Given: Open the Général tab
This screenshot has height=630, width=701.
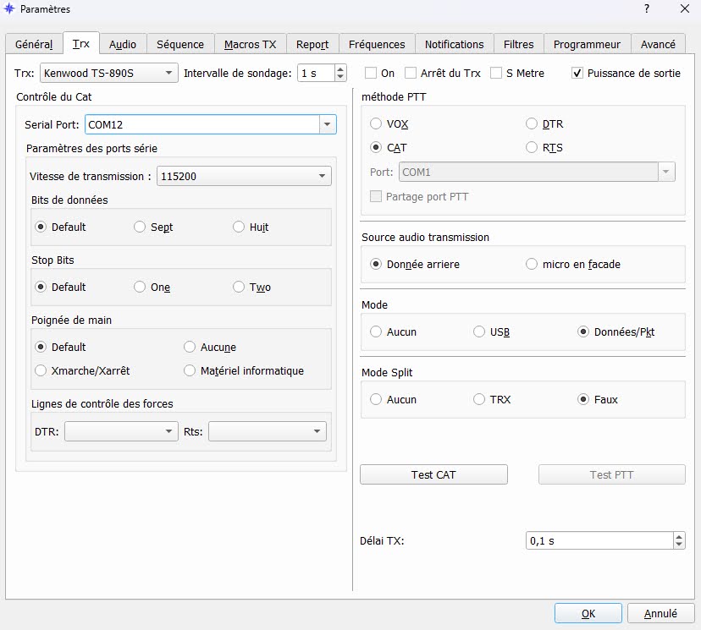Looking at the screenshot, I should point(34,44).
